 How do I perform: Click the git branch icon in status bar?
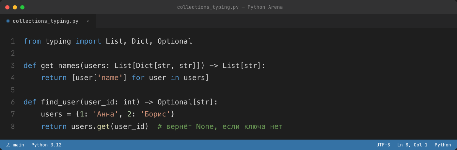click(8, 145)
